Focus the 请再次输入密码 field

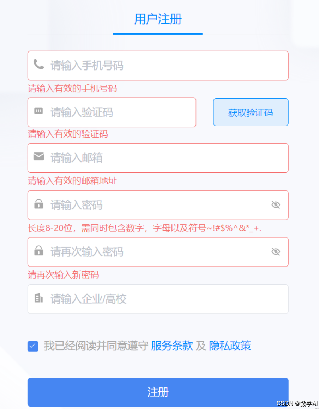158,252
